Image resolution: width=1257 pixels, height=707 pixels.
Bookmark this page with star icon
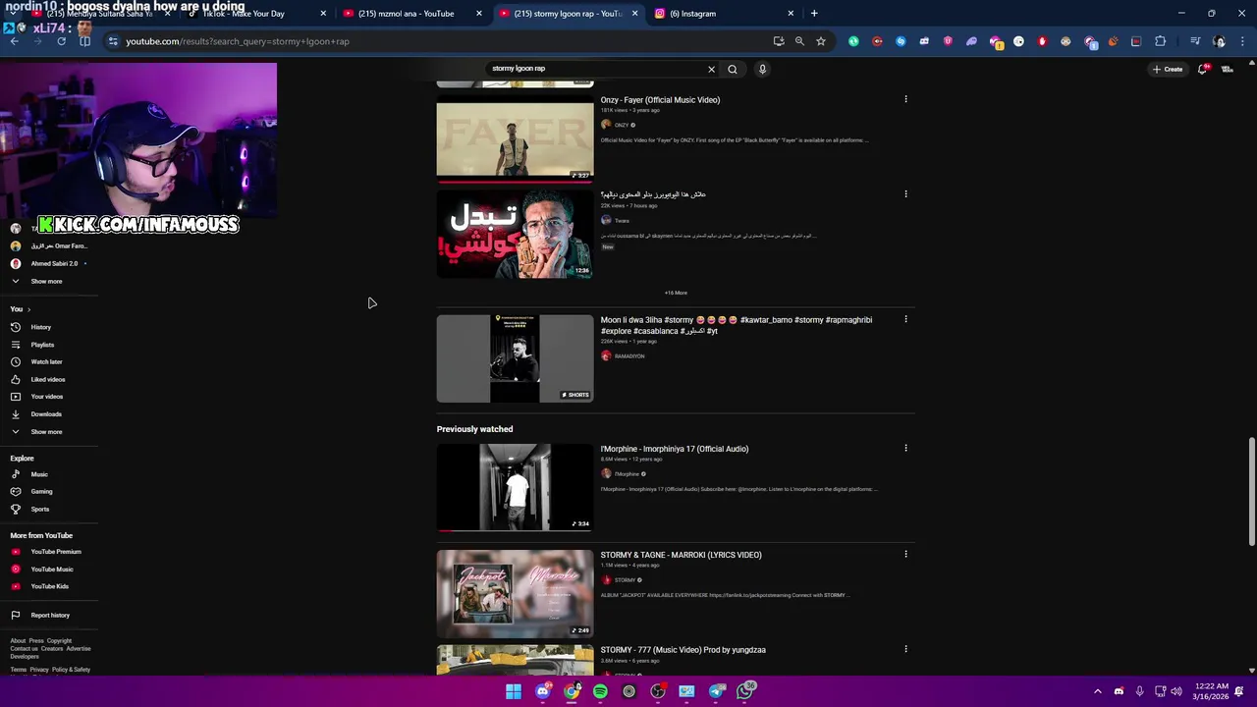coord(821,41)
